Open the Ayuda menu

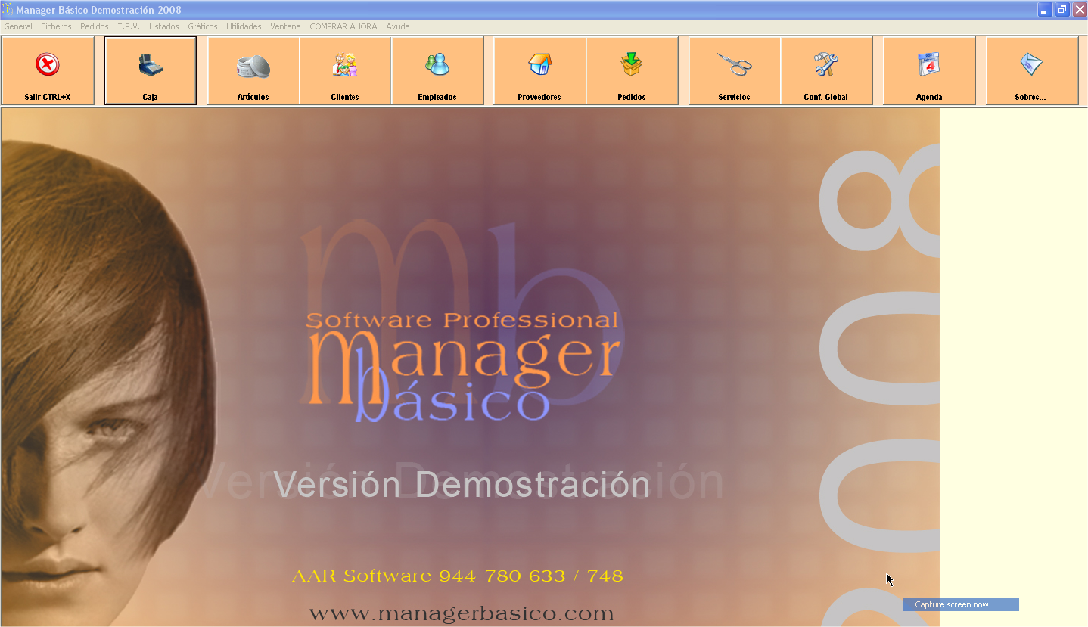pyautogui.click(x=398, y=26)
